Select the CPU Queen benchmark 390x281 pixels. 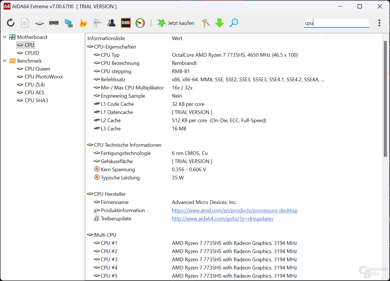pos(37,69)
